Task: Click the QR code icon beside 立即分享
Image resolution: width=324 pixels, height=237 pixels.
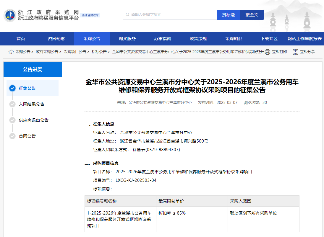Action: click(295, 52)
